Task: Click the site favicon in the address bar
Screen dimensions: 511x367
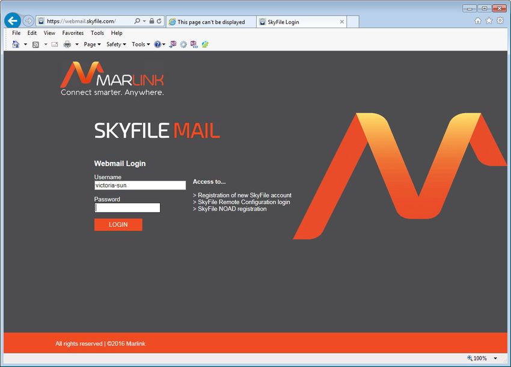Action: pos(41,21)
